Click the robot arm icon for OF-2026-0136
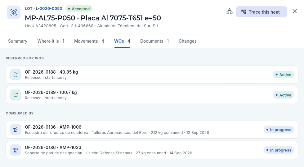The image size is (304, 167). coord(16,130)
